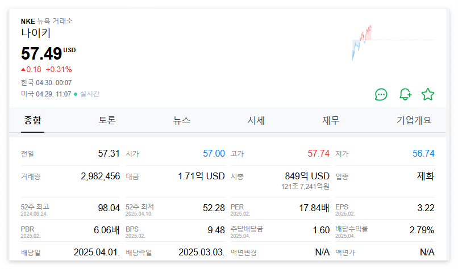
Task: Click the PBR value 6.06배
Action: 107,230
